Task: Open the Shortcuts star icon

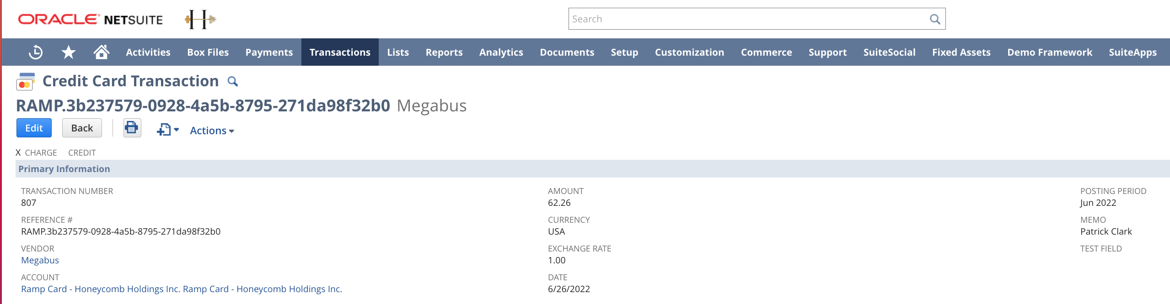Action: click(x=69, y=52)
